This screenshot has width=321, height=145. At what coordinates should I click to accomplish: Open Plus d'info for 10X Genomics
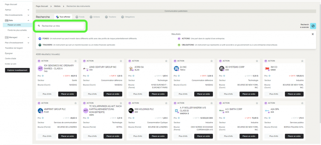click(x=47, y=94)
